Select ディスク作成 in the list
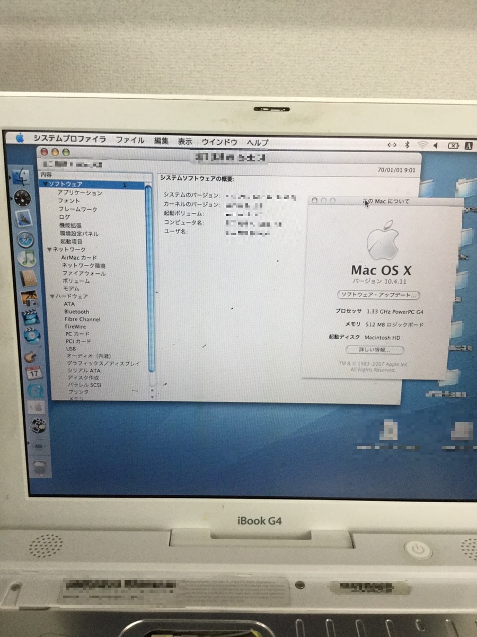The width and height of the screenshot is (477, 637). (x=83, y=378)
